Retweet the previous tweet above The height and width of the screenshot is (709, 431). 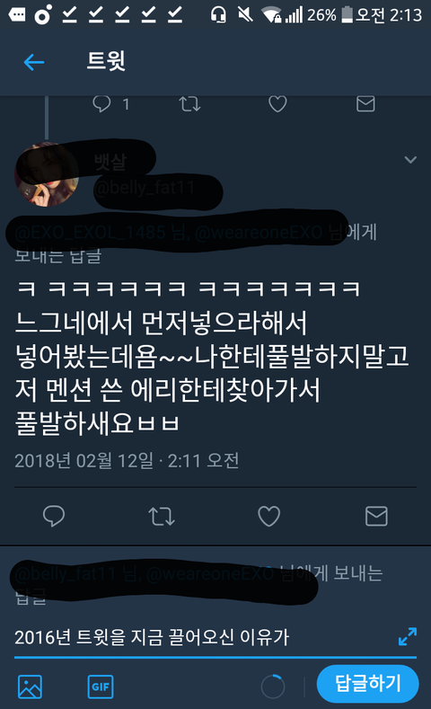[189, 104]
